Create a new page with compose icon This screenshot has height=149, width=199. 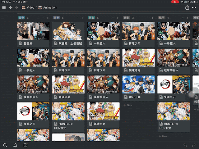pyautogui.click(x=25, y=145)
